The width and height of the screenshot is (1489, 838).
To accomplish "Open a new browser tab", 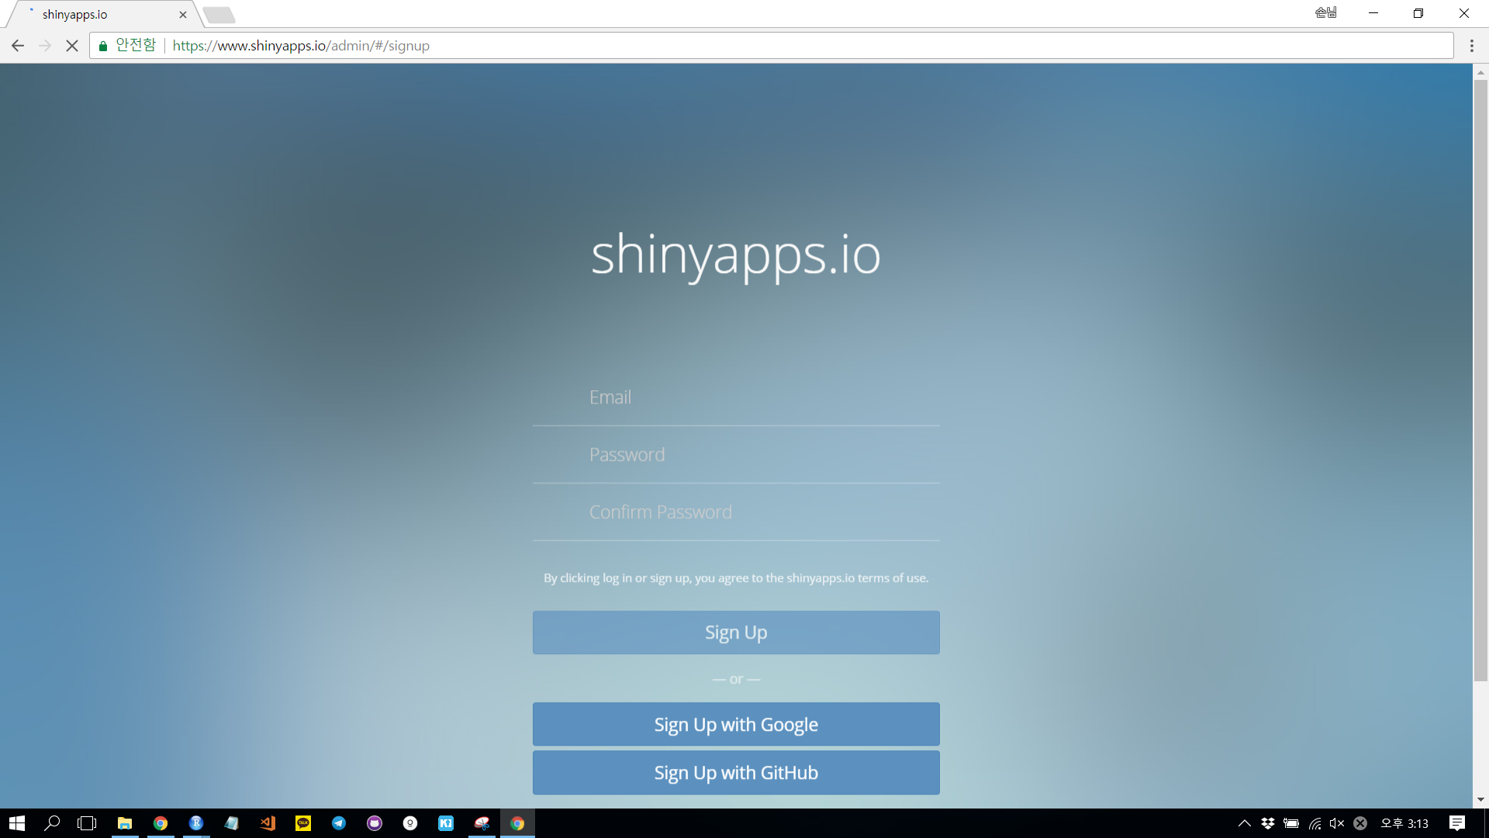I will coord(219,15).
